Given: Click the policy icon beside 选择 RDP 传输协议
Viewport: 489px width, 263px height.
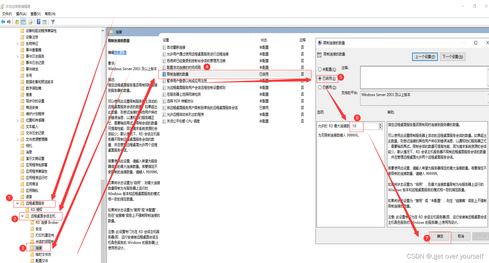Looking at the screenshot, I should 164,101.
